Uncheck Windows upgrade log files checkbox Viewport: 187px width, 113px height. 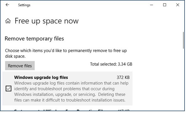(x=8, y=89)
